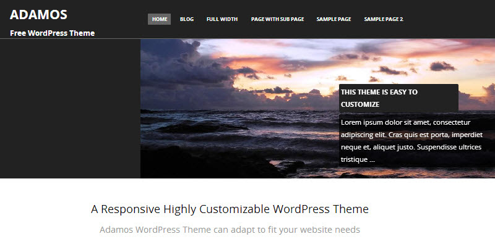Select Page With Sub Page menu item
Screen dimensions: 495x247
[x=277, y=19]
